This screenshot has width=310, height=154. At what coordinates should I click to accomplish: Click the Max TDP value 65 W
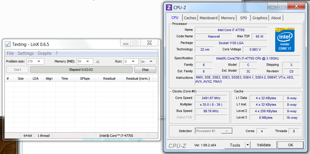(259, 36)
